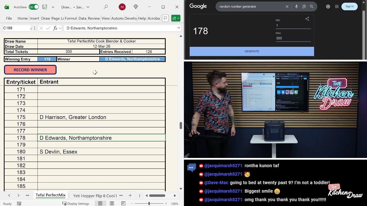Switch to the Home ribbon tab
Viewport: 367px width, 206px height.
(x=22, y=18)
